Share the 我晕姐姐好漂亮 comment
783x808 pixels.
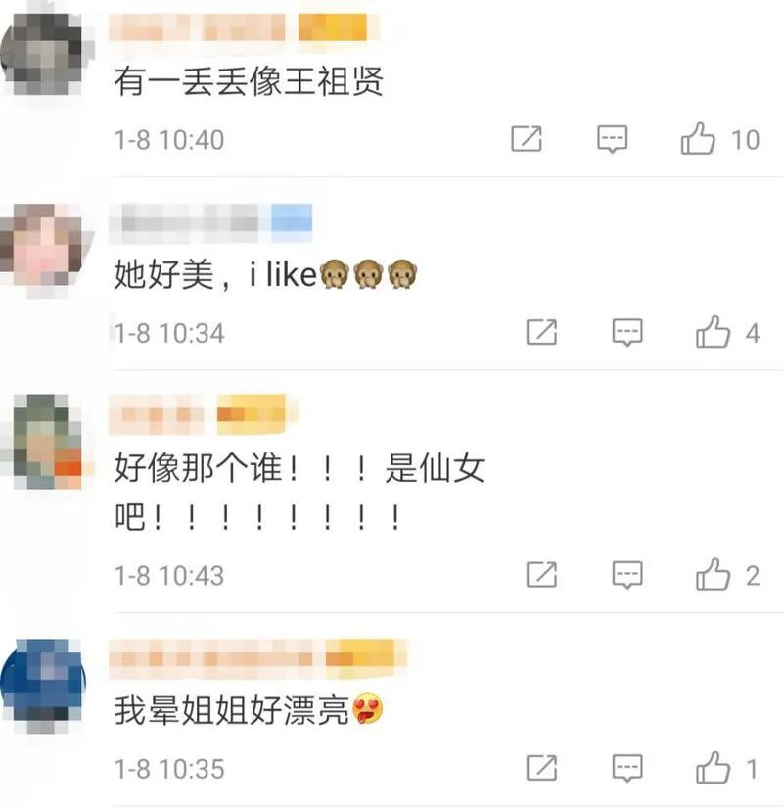[541, 768]
